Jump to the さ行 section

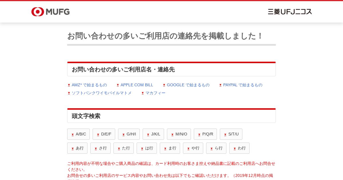(x=100, y=148)
